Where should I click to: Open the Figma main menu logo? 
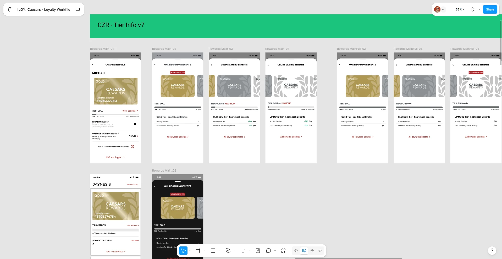point(10,9)
